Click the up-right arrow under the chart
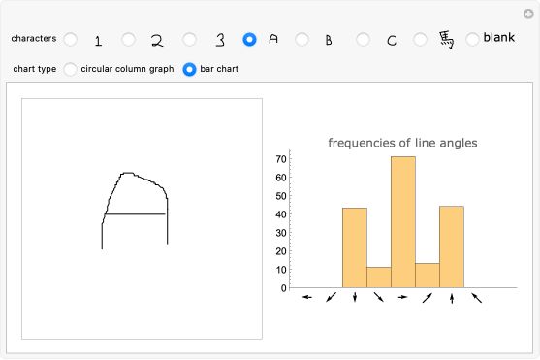This screenshot has width=540, height=360. coord(427,298)
